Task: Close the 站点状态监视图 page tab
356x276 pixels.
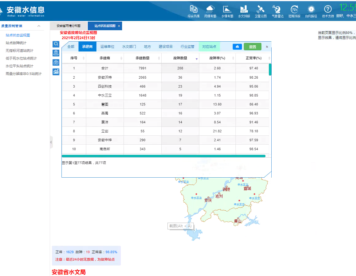Action: point(119,26)
